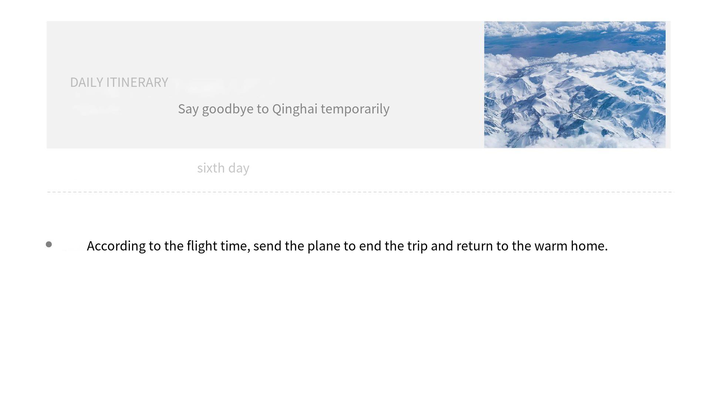Image resolution: width=710 pixels, height=399 pixels.
Task: Click the gray bullet point dot
Action: (49, 244)
